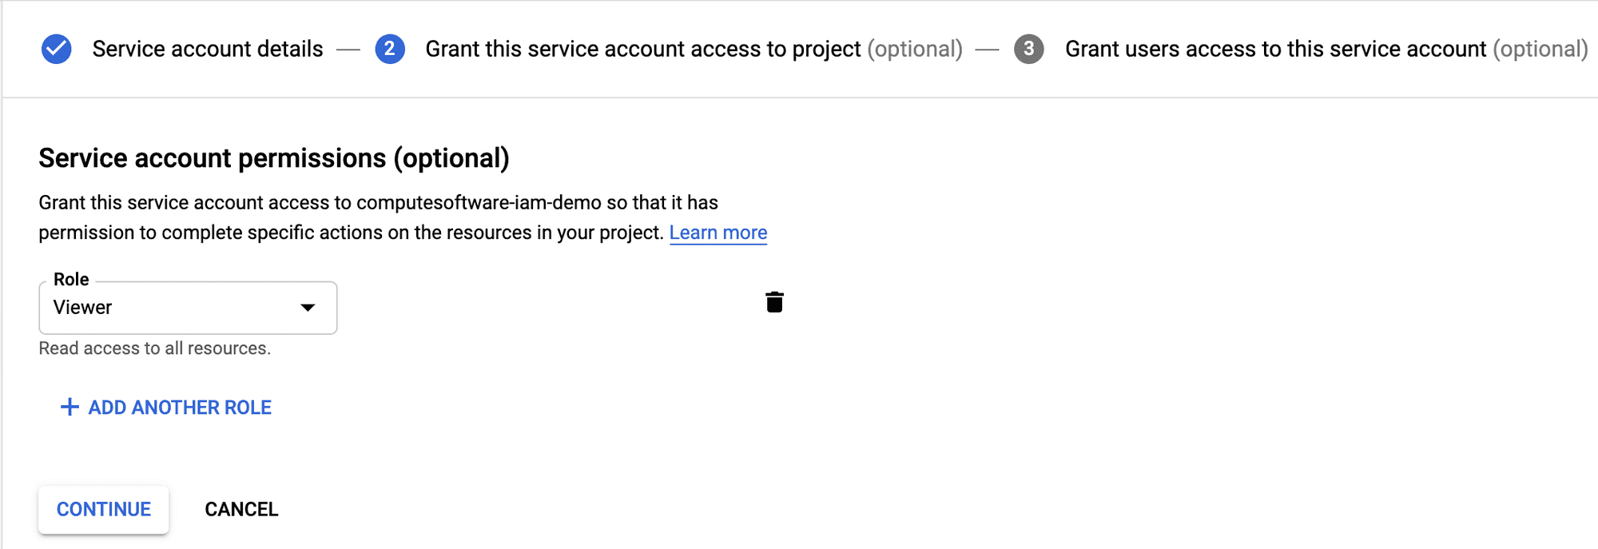Click the (optional) text in step 2 title
Image resolution: width=1598 pixels, height=549 pixels.
coord(914,49)
